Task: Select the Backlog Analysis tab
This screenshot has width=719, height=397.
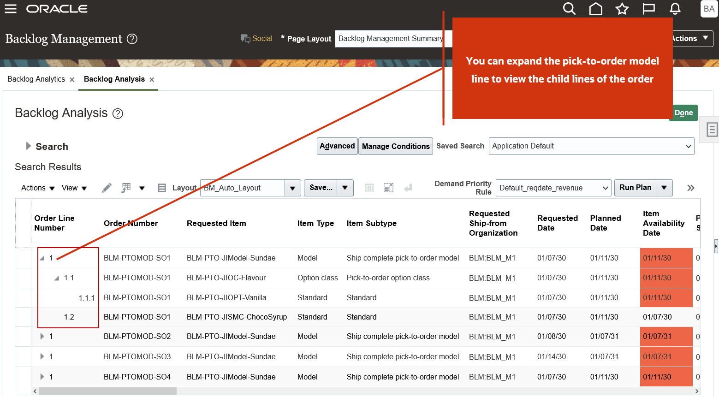Action: click(x=114, y=79)
